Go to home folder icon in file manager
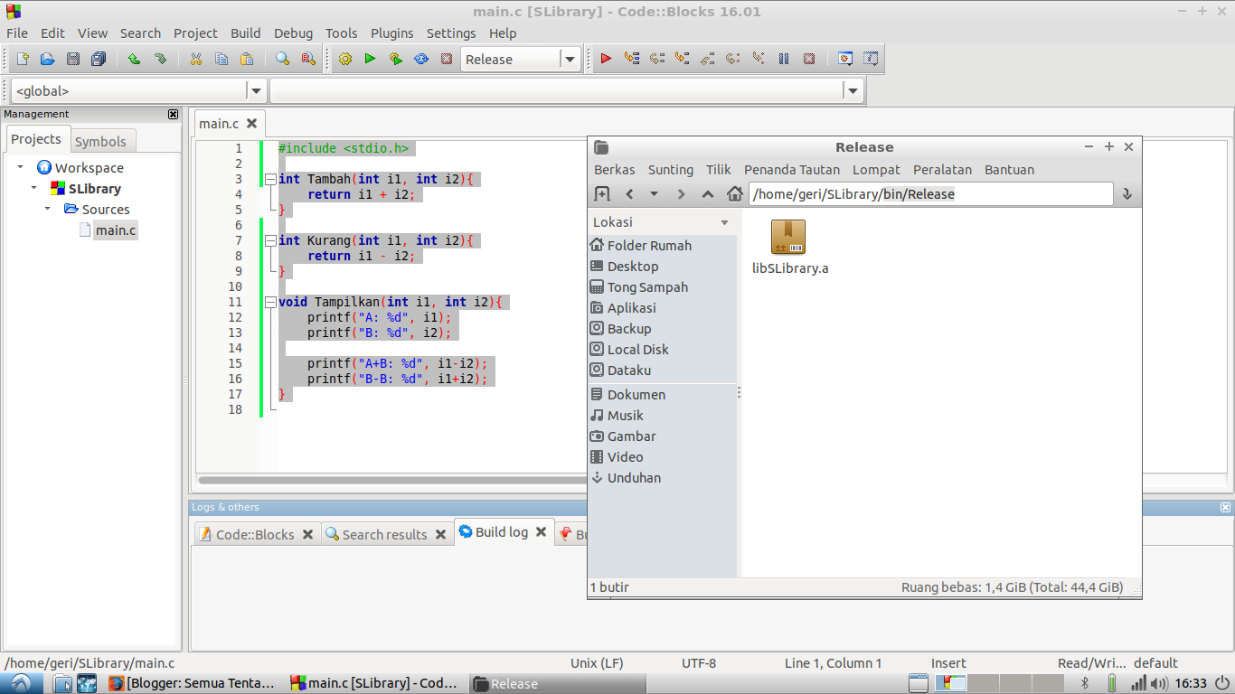 pyautogui.click(x=735, y=193)
